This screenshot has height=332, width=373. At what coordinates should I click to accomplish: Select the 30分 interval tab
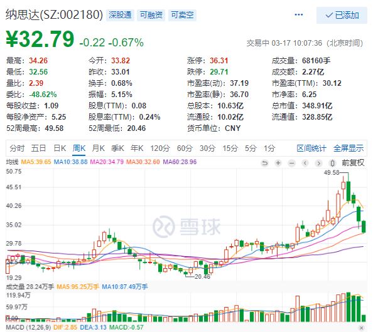pos(207,148)
